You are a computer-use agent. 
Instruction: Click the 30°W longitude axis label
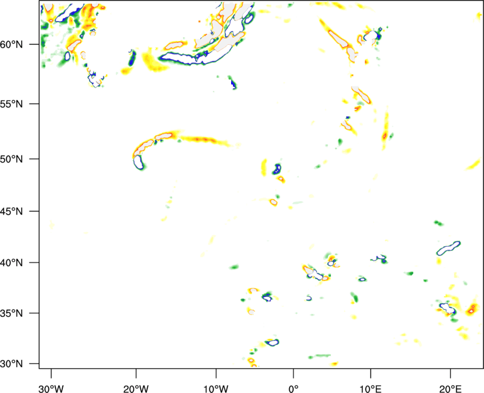tap(51, 389)
